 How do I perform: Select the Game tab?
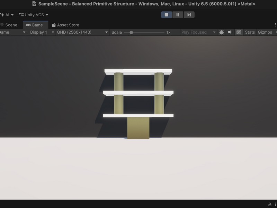pyautogui.click(x=35, y=25)
